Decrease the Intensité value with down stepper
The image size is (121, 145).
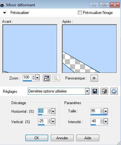(102, 123)
